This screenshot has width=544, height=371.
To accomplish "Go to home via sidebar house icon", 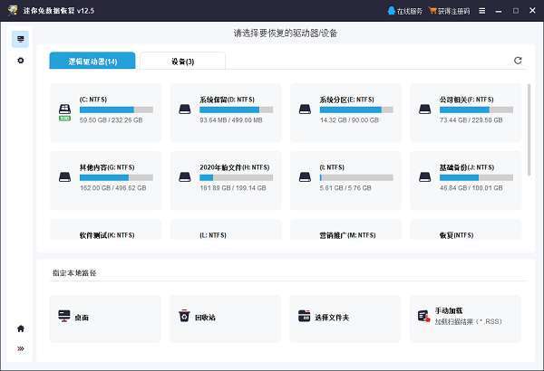I will 21,328.
